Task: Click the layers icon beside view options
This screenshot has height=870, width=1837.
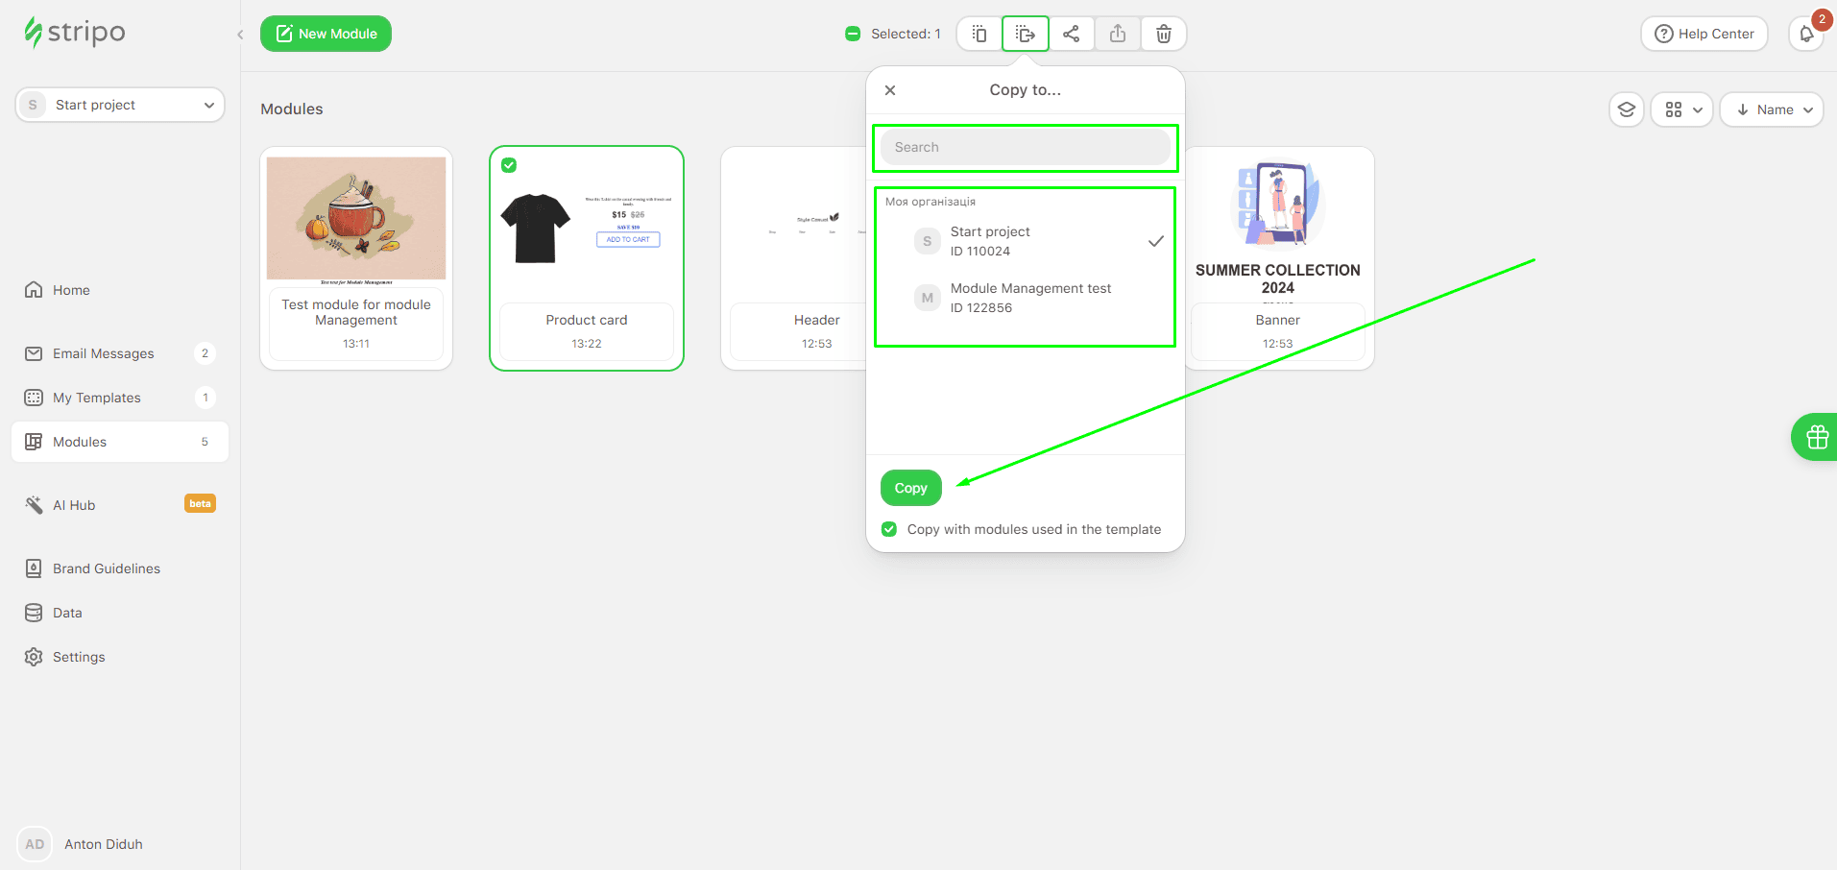Action: point(1626,109)
